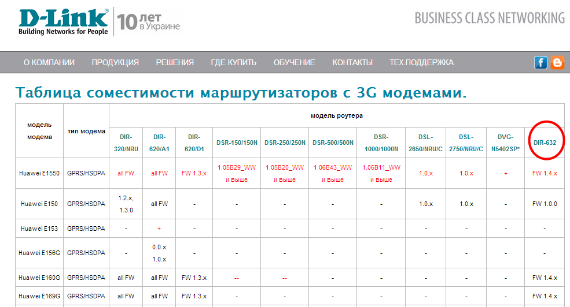Viewport: 570px width, 307px height.
Task: Click the DSR-150/150N column header
Action: click(237, 143)
